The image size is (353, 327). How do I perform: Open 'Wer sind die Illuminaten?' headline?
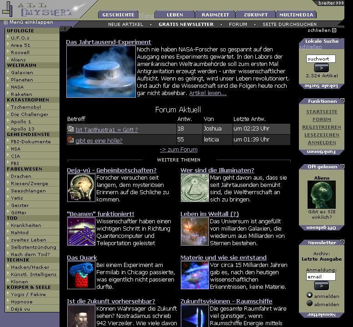coord(217,170)
